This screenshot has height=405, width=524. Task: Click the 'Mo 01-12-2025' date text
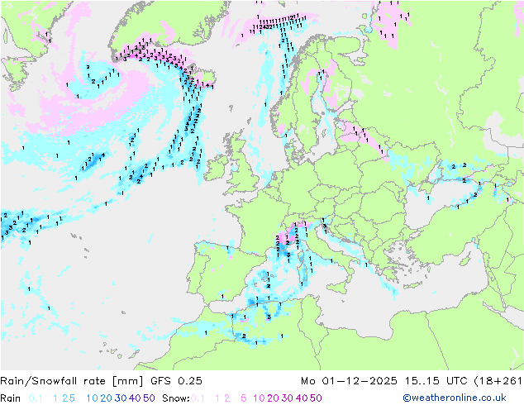coord(349,381)
